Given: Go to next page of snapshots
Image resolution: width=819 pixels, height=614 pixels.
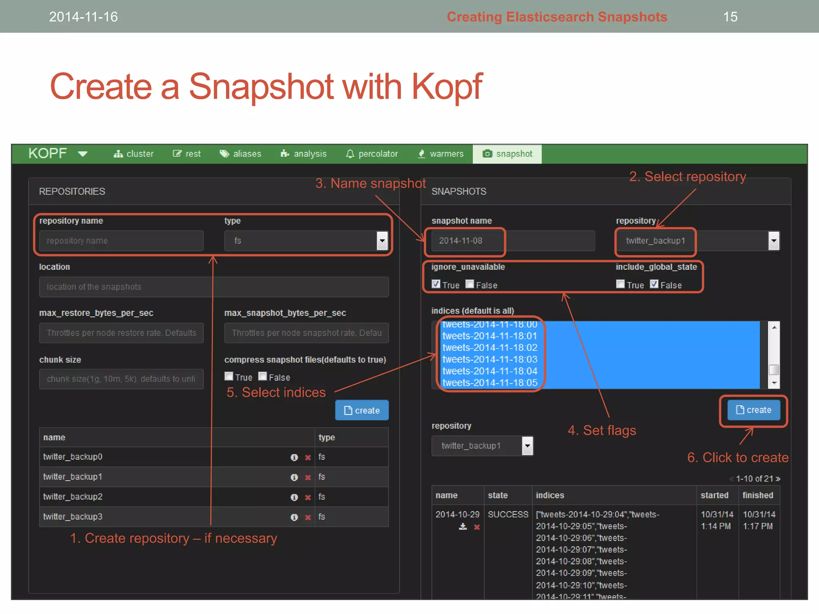Looking at the screenshot, I should (x=778, y=479).
